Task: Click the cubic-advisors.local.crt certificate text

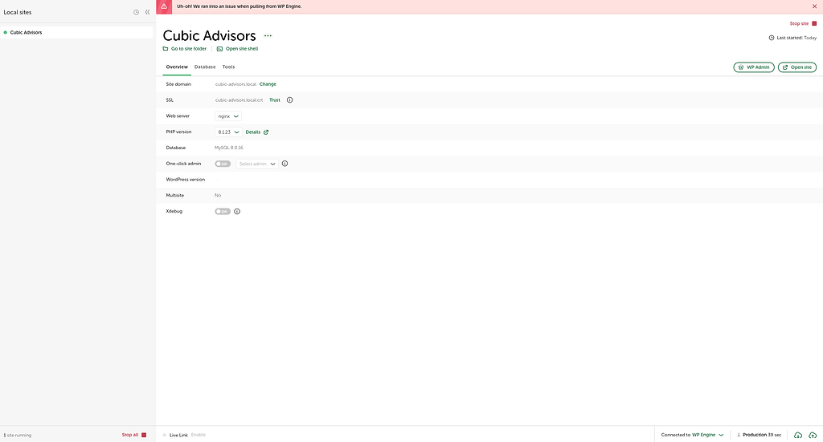Action: [239, 100]
